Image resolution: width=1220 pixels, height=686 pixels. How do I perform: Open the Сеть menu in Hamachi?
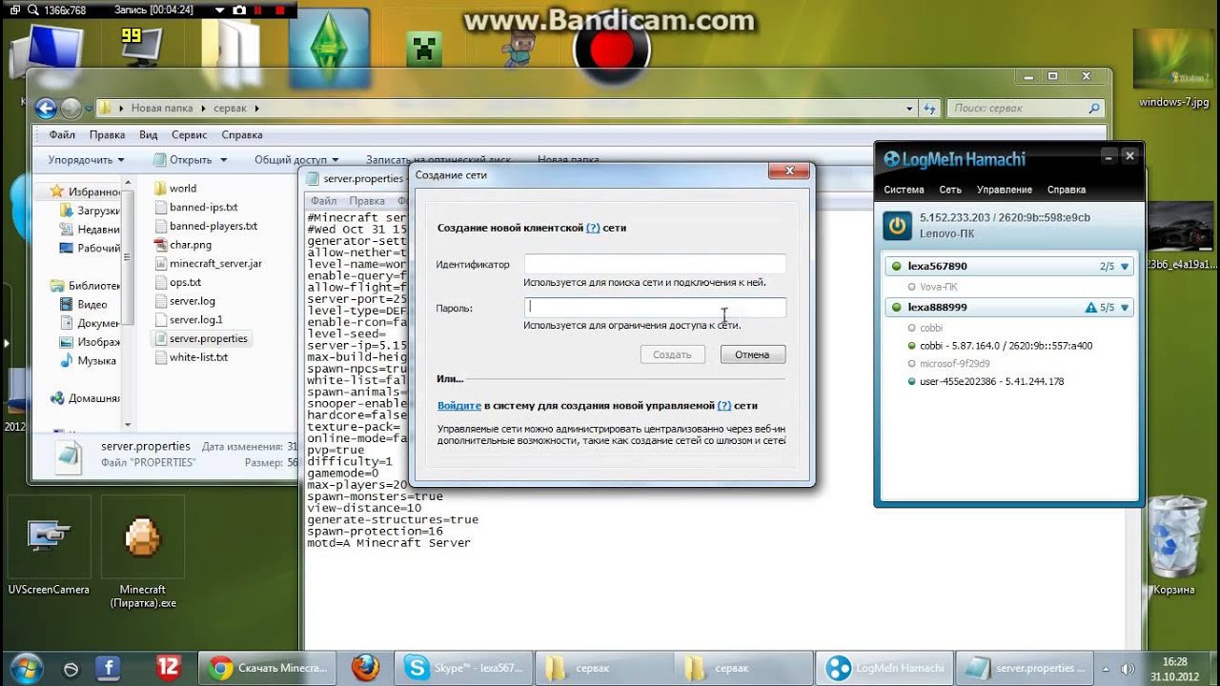coord(950,190)
